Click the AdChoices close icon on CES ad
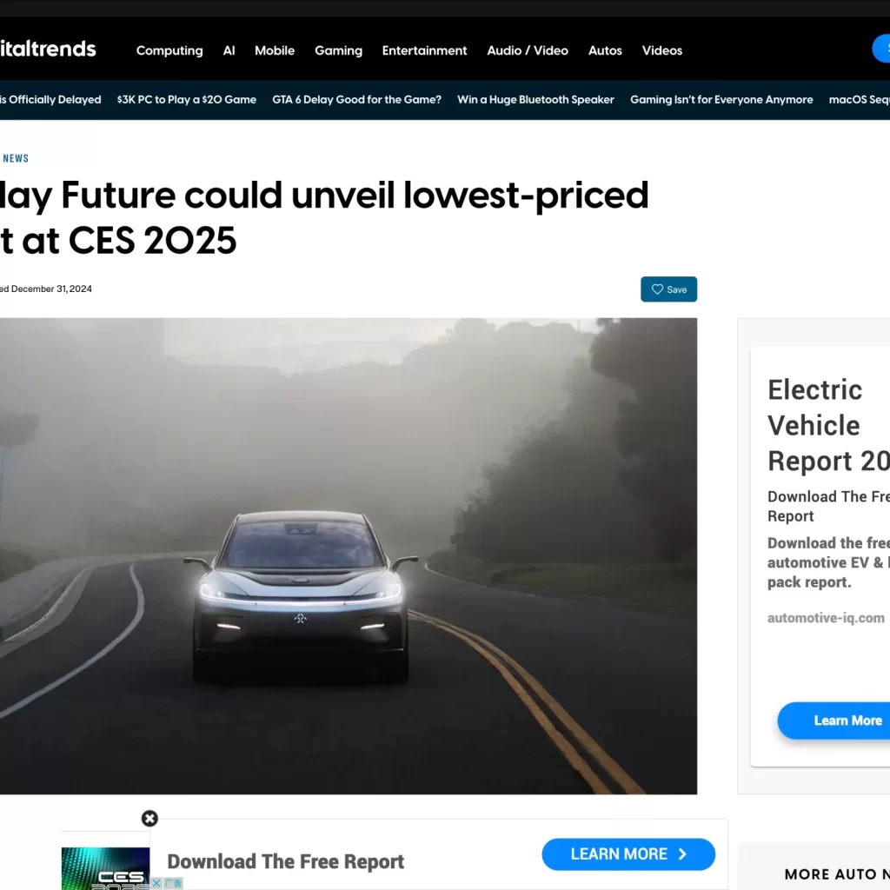 click(x=156, y=883)
